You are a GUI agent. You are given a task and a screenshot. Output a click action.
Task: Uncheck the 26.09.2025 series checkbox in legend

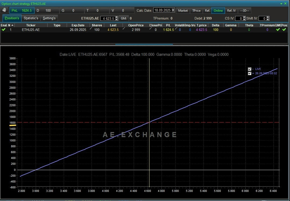coord(249,73)
